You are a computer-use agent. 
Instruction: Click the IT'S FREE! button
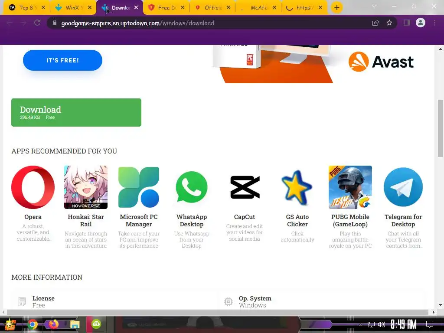coord(62,60)
